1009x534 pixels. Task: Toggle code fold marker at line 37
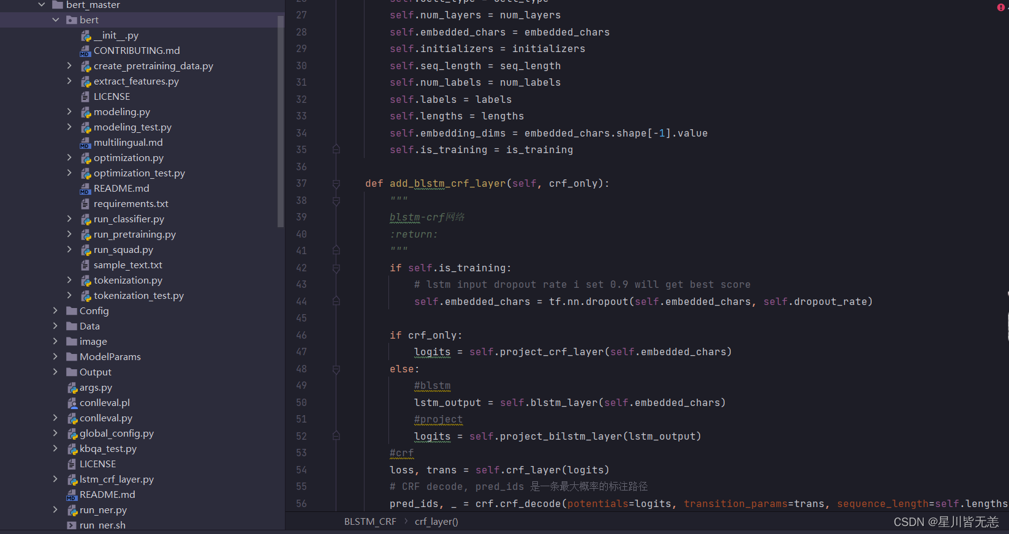coord(336,184)
